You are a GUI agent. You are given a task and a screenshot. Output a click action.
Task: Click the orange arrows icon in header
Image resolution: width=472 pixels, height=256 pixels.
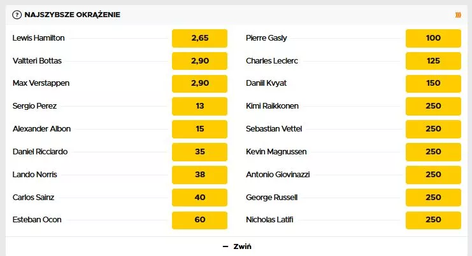pyautogui.click(x=458, y=15)
